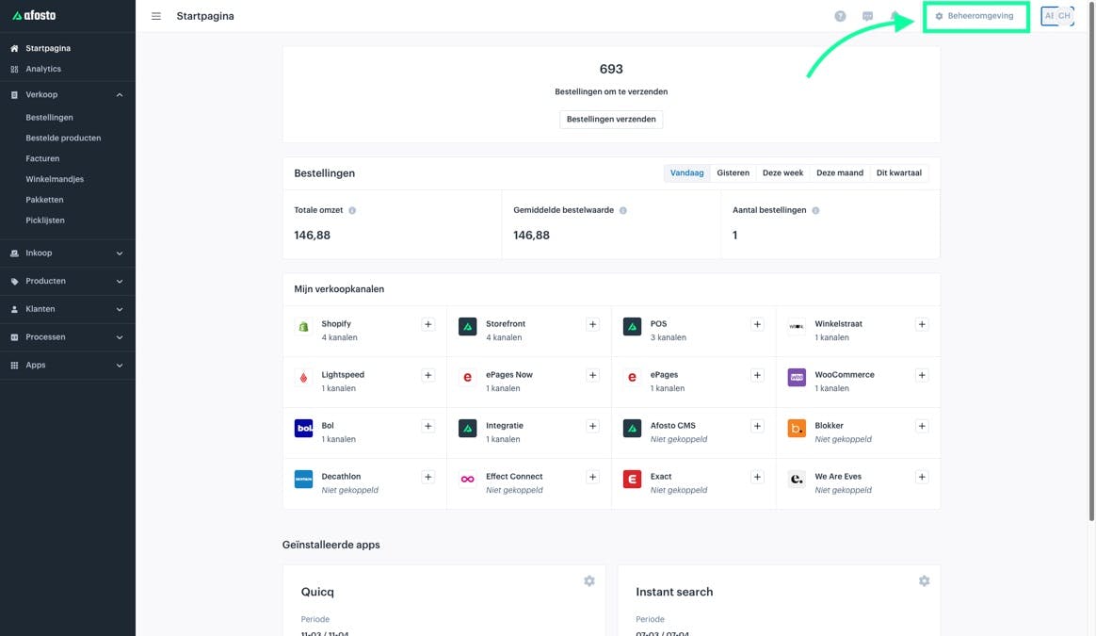Switch to the Gisteren tab

point(733,172)
